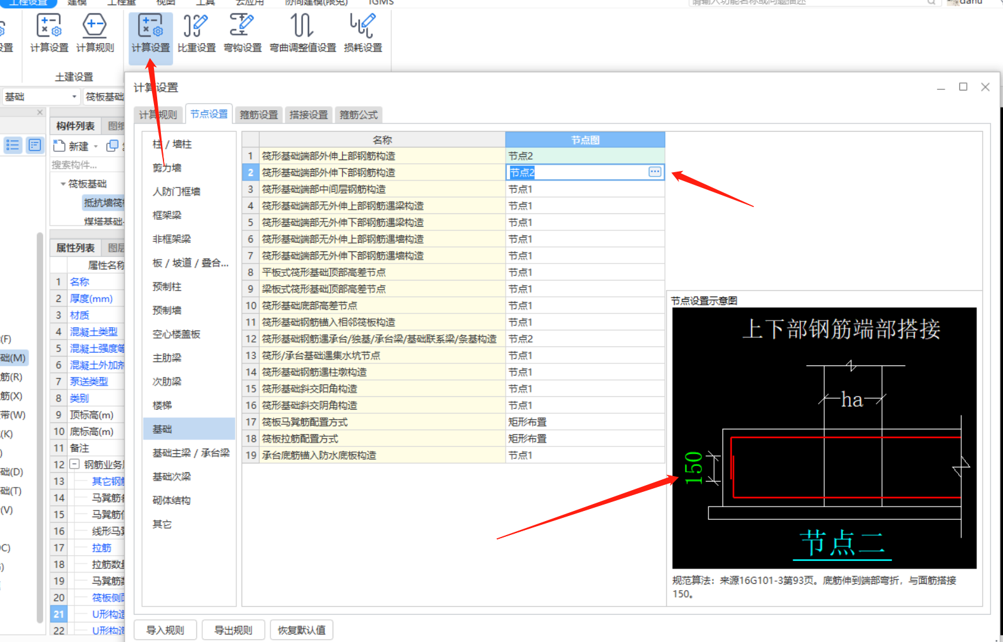The image size is (1003, 642).
Task: Collapse the 筏板基础 tree node
Action: click(x=63, y=184)
